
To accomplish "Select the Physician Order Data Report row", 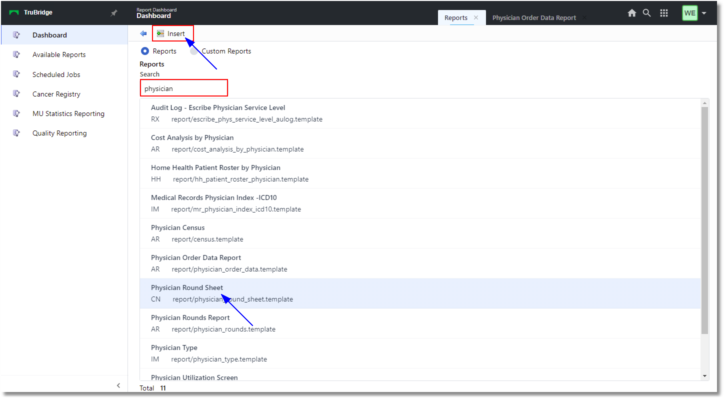I will 420,263.
